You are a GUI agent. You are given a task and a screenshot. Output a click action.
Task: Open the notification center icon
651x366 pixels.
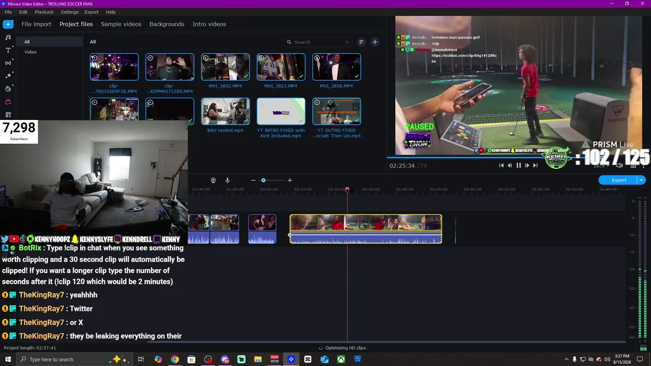pyautogui.click(x=640, y=359)
